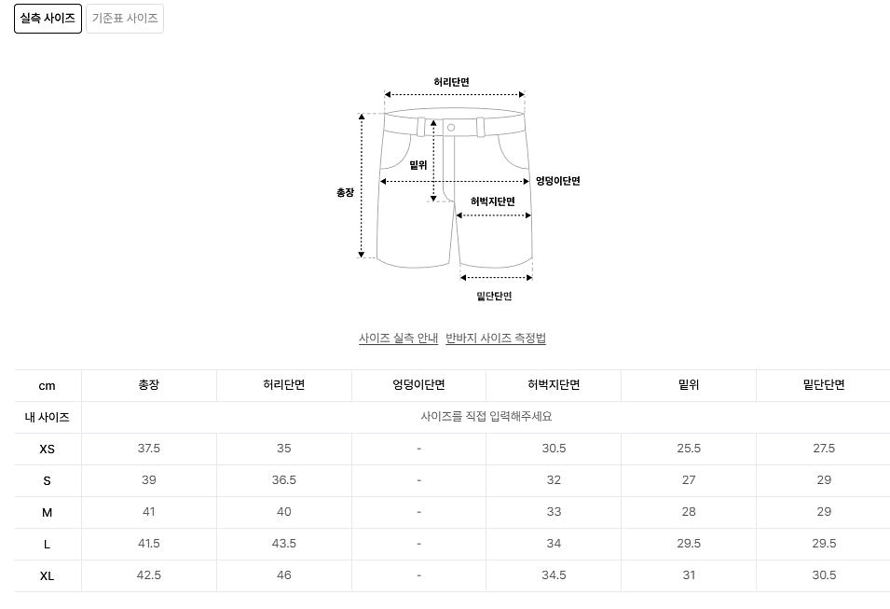Click the 허벅지단면 column header
Image resolution: width=890 pixels, height=609 pixels.
click(554, 385)
